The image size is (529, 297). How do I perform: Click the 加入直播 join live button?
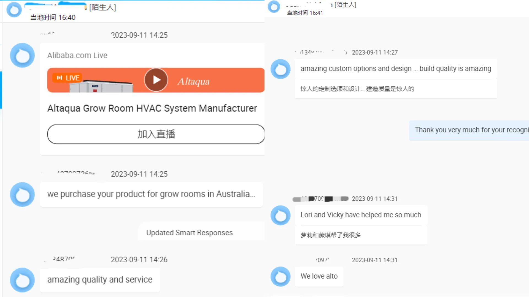(156, 134)
